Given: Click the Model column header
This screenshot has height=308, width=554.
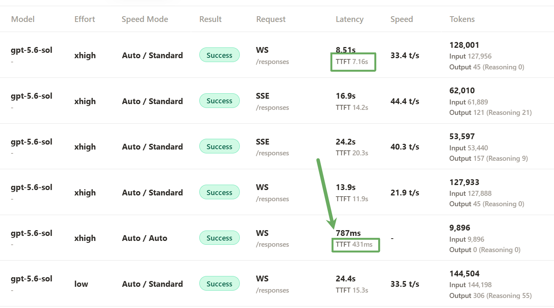Looking at the screenshot, I should (x=23, y=19).
